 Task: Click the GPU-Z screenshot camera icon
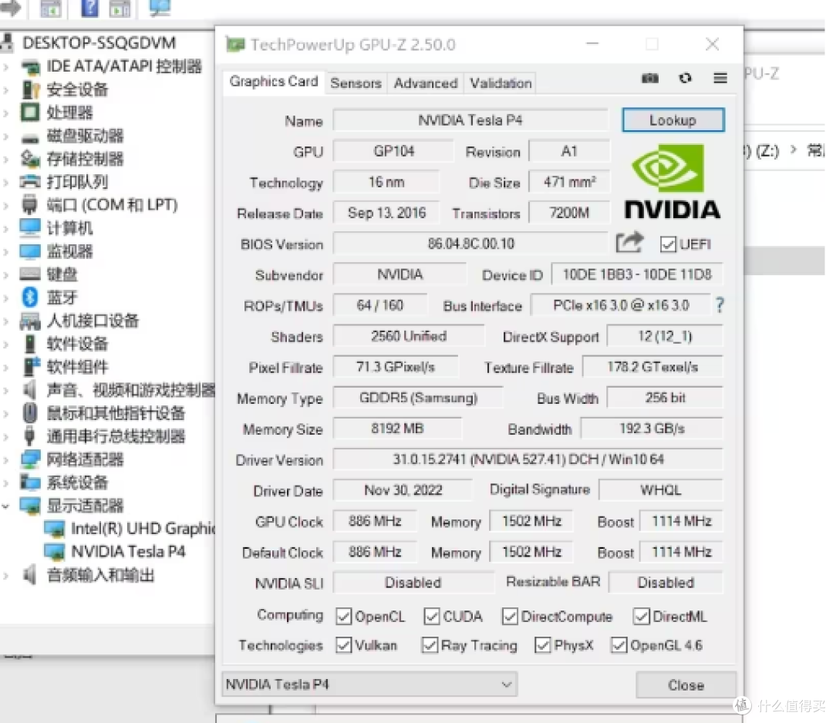[649, 79]
